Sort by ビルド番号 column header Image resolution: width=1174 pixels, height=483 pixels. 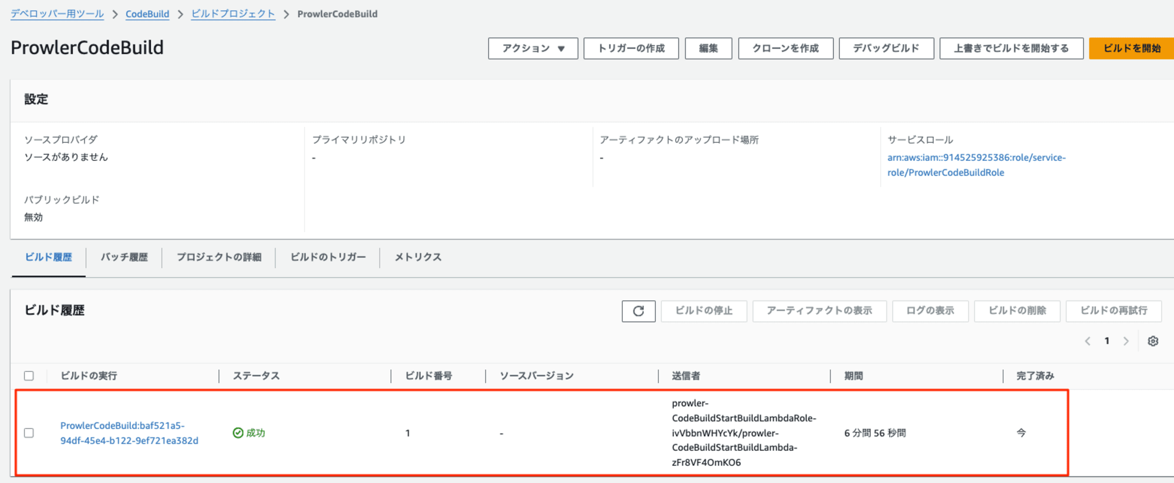[429, 376]
